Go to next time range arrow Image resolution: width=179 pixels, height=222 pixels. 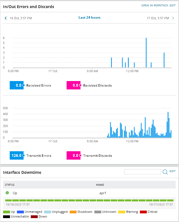point(173,18)
